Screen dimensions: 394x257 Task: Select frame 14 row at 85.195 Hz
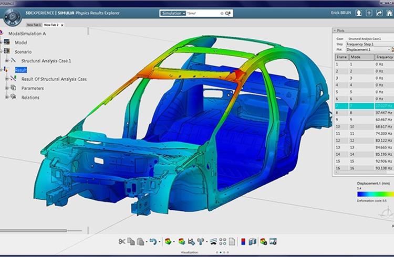pyautogui.click(x=365, y=154)
